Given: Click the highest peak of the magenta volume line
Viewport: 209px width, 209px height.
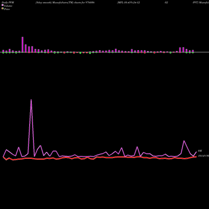Looking at the screenshot, I should tap(31, 100).
